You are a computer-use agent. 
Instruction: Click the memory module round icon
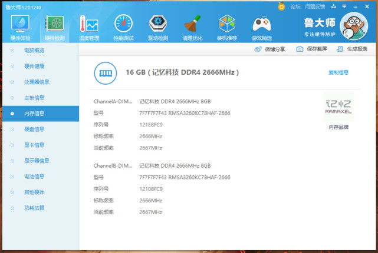pyautogui.click(x=106, y=73)
